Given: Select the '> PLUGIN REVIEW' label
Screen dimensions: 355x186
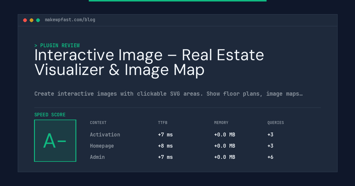Looking at the screenshot, I should [57, 45].
